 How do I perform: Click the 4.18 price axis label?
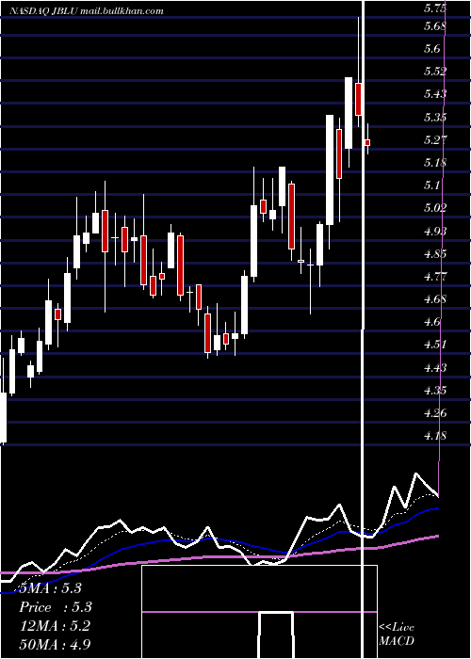tap(435, 436)
